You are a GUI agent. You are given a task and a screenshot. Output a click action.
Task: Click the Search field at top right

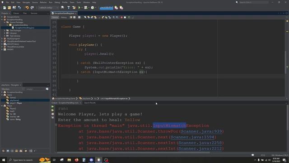(x=254, y=2)
